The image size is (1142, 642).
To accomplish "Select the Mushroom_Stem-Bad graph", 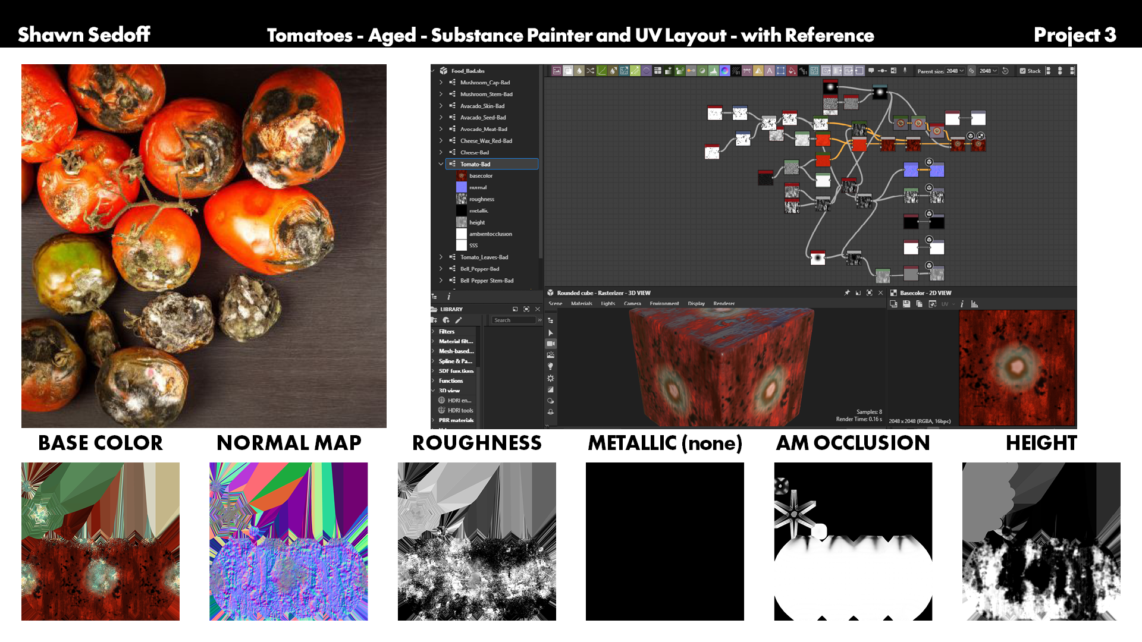I will pyautogui.click(x=486, y=95).
